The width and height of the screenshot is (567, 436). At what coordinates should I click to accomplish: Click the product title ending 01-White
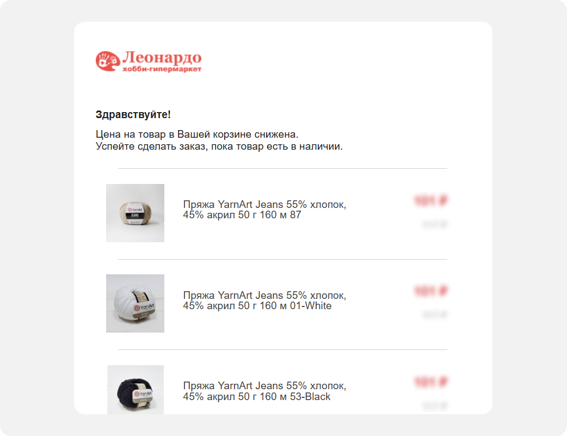point(264,300)
